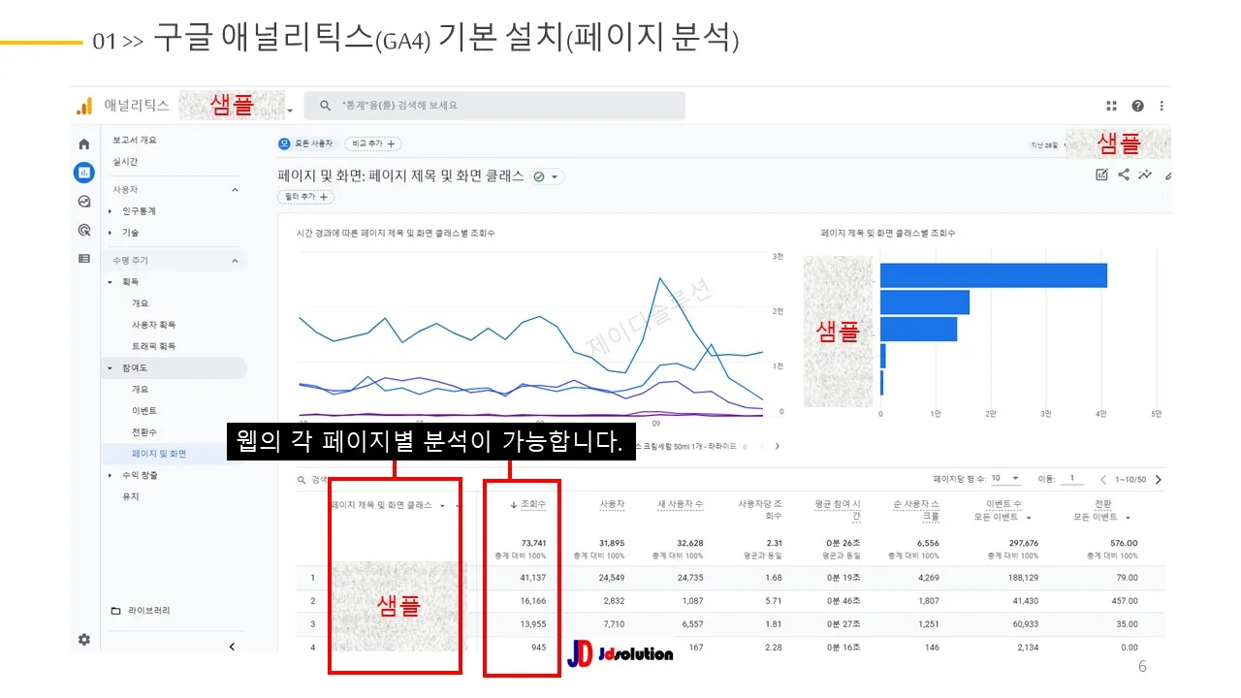Open Admin settings gear icon

[84, 640]
